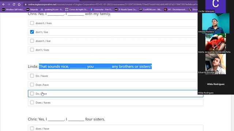
Task: Select Hilda Rodriguez's participant tile
Action: (x=216, y=84)
